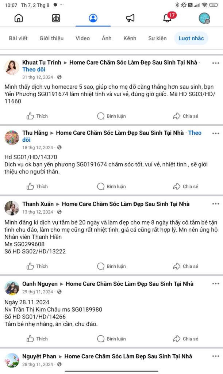Comment on Thu Hằng's post

tap(112, 187)
